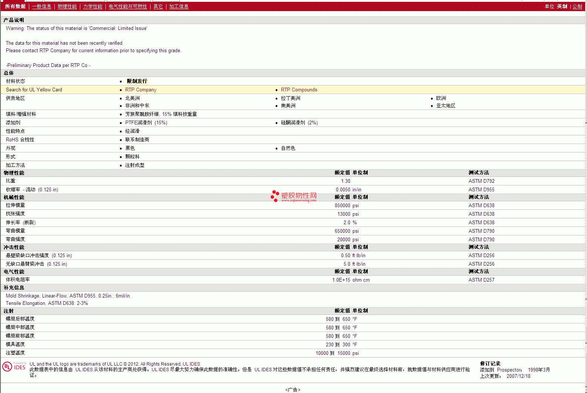This screenshot has height=393, width=587.
Task: Click the 修订记录 heading
Action: click(x=490, y=364)
